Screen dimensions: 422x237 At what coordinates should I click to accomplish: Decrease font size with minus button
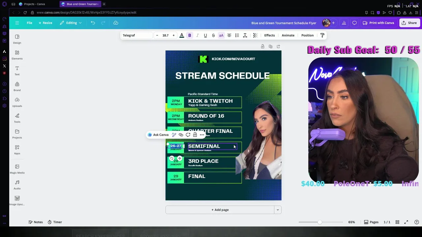tap(157, 35)
